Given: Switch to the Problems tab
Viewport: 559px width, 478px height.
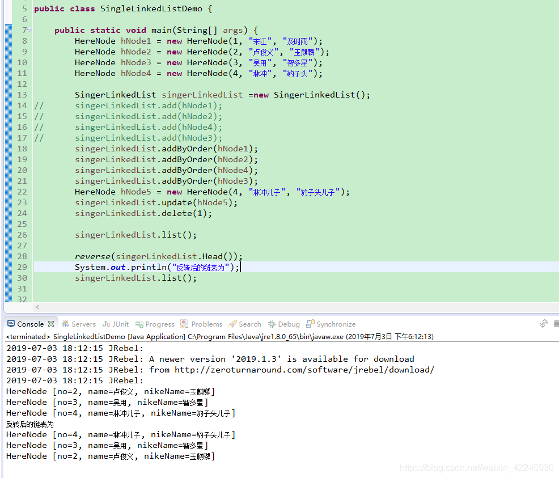Looking at the screenshot, I should [x=201, y=324].
